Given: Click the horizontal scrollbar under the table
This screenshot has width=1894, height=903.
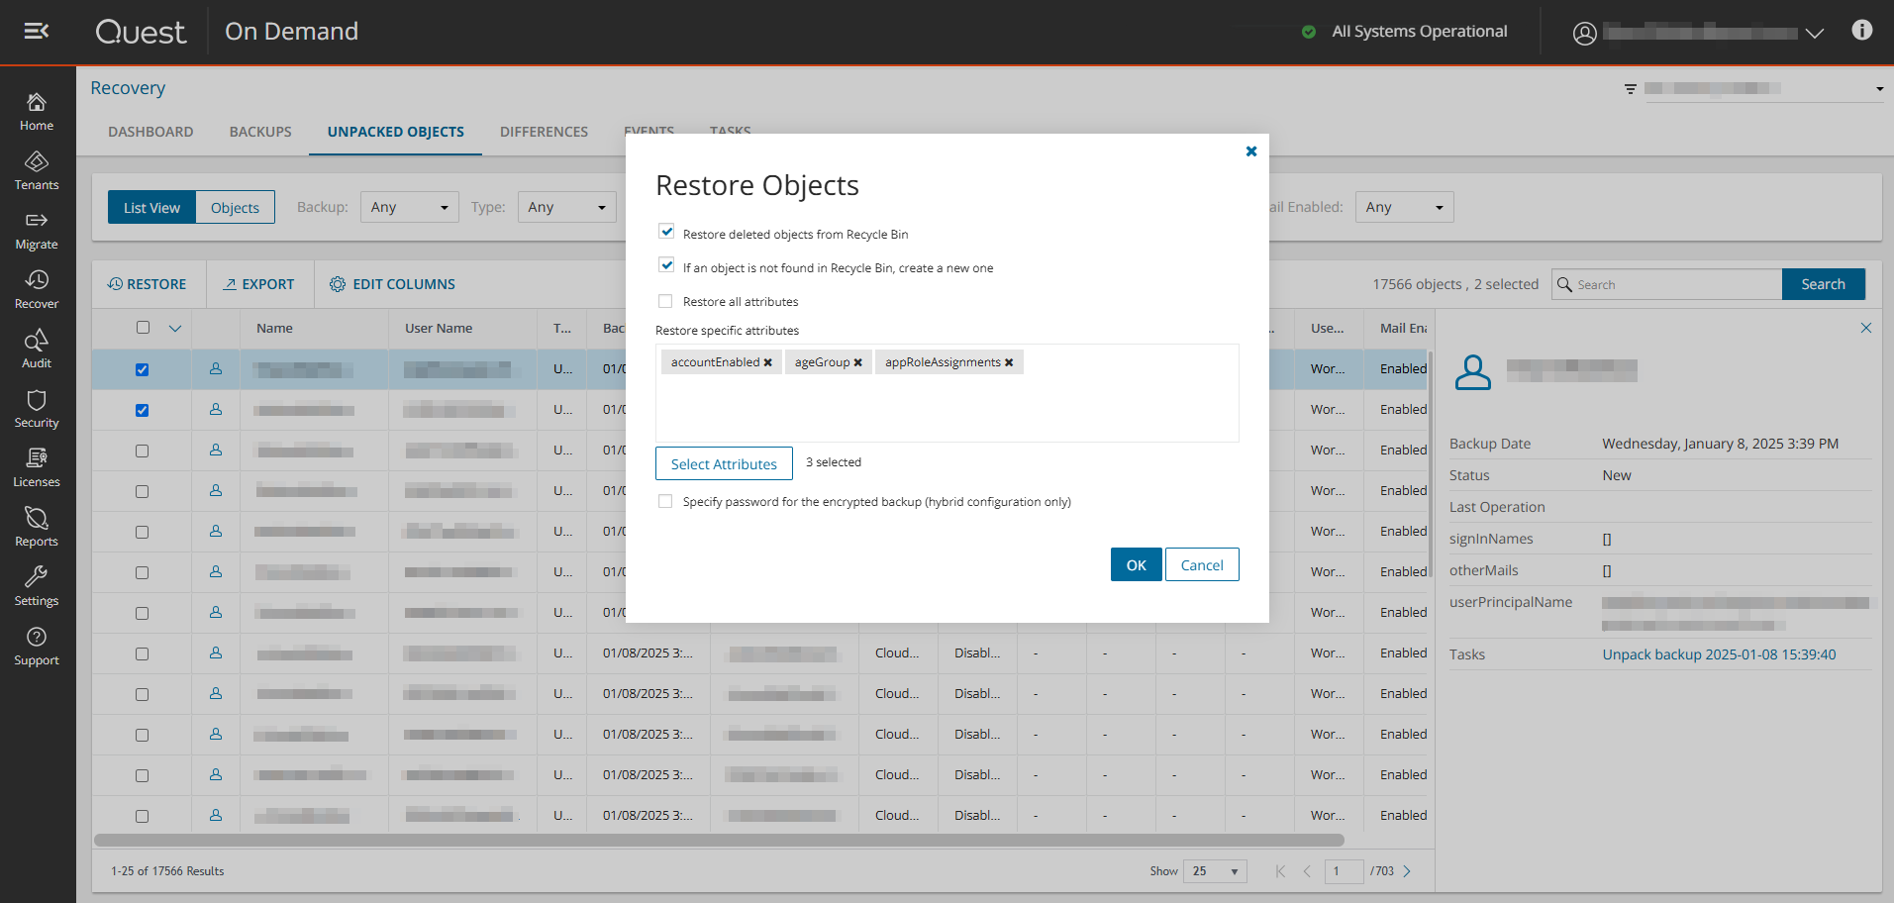Looking at the screenshot, I should click(x=719, y=840).
